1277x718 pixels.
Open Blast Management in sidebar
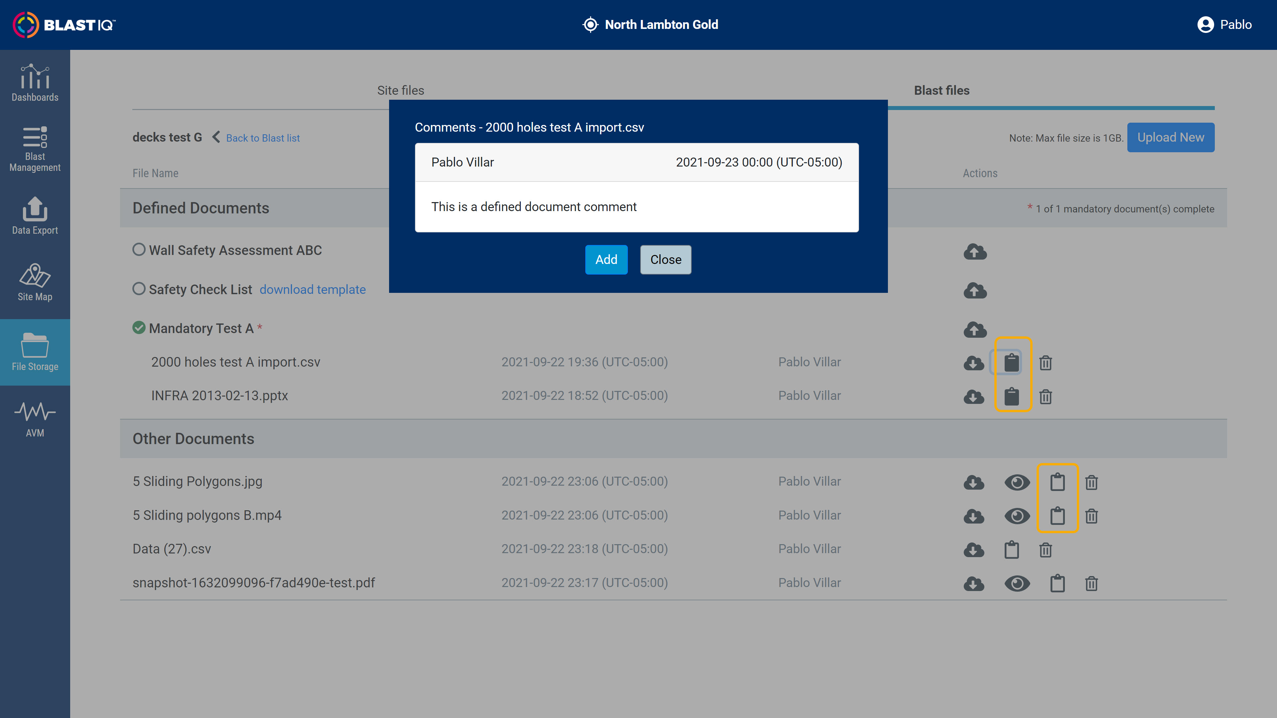pos(35,149)
